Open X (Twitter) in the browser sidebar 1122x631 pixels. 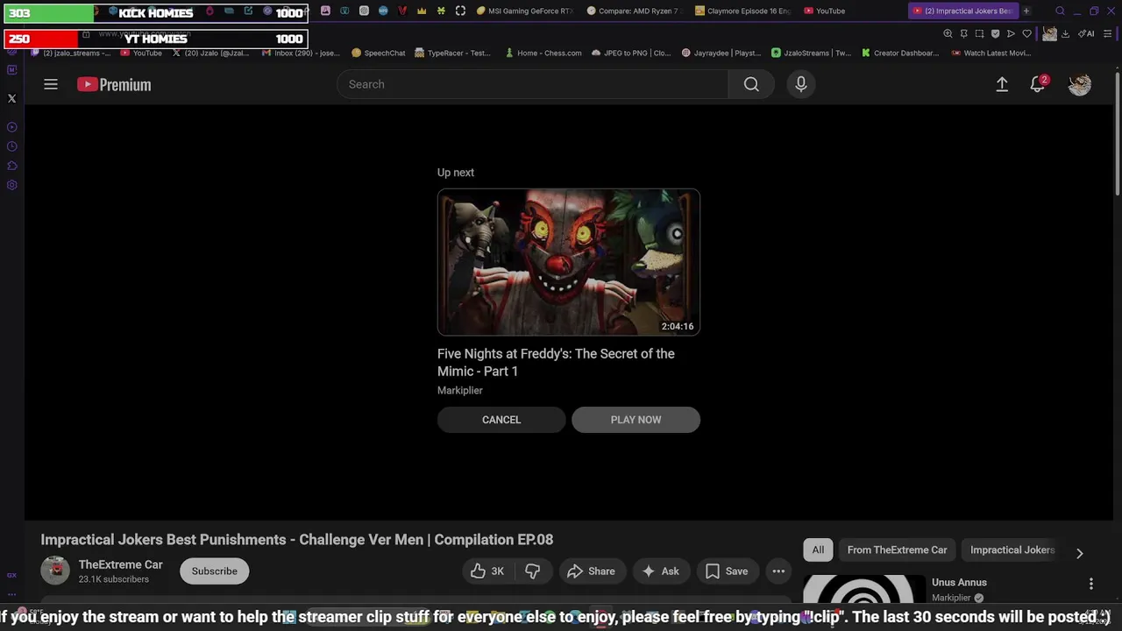tap(11, 98)
